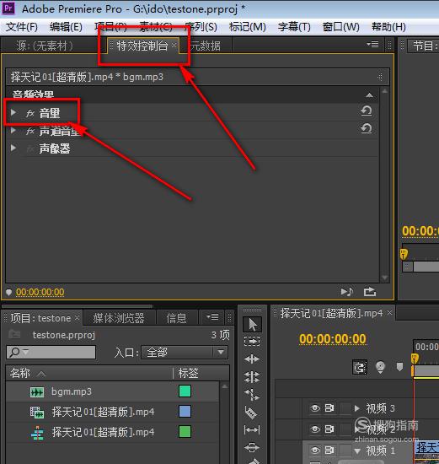Open the effect controls panel menu icon
Image resolution: width=439 pixels, height=464 pixels.
(372, 45)
